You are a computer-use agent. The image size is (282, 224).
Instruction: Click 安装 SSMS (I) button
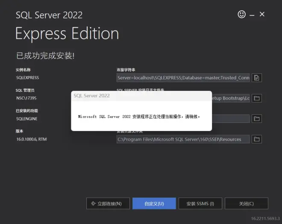tap(200, 204)
